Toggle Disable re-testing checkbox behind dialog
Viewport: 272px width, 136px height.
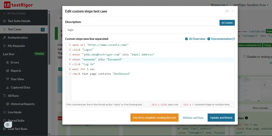[x=245, y=57]
